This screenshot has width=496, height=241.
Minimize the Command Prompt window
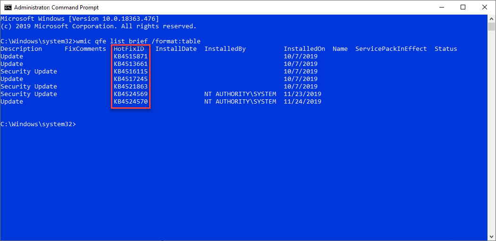442,7
